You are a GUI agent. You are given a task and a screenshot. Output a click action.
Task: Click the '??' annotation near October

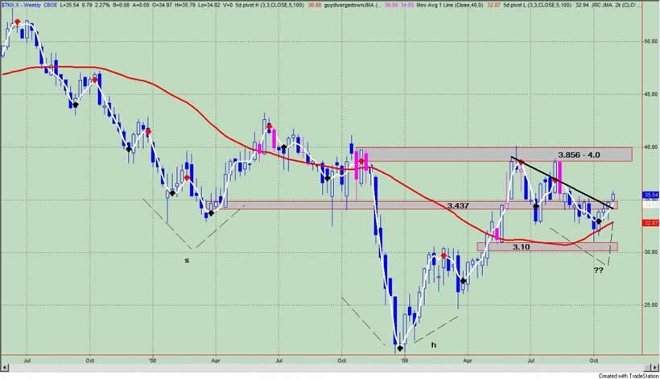598,270
